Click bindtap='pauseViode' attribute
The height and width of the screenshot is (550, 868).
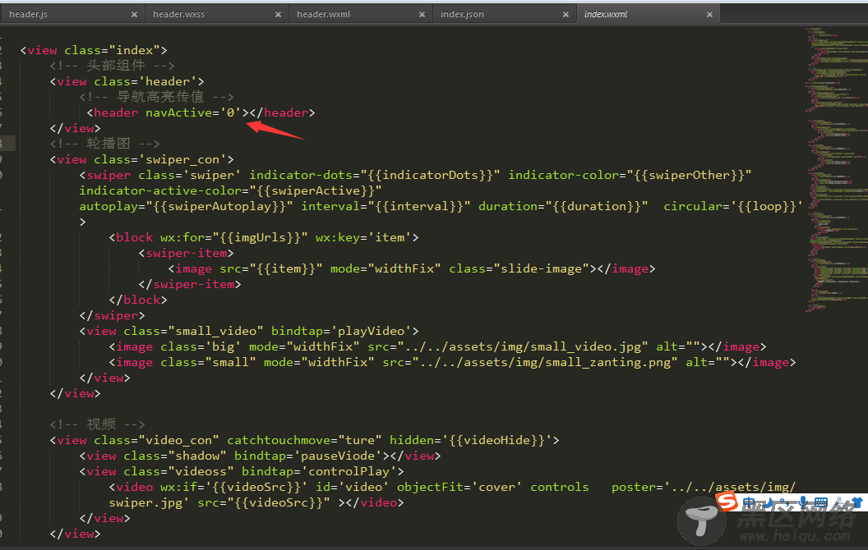pyautogui.click(x=308, y=456)
